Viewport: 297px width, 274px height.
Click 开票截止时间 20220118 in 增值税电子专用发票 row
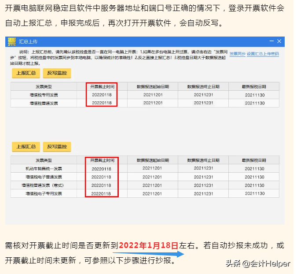point(101,194)
